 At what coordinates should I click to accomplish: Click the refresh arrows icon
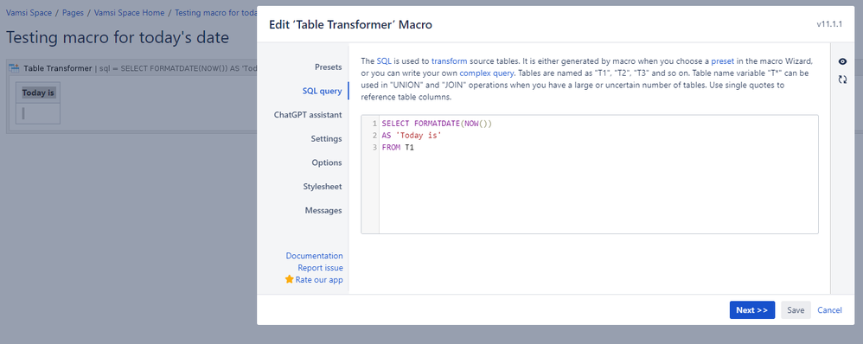pos(842,80)
